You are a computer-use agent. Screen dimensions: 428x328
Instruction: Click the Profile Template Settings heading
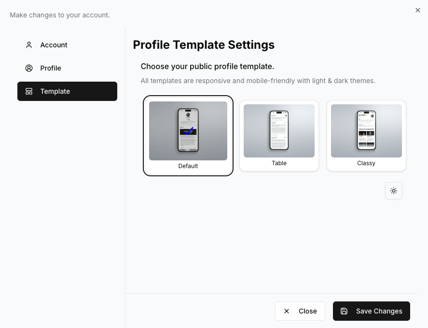coord(204,44)
